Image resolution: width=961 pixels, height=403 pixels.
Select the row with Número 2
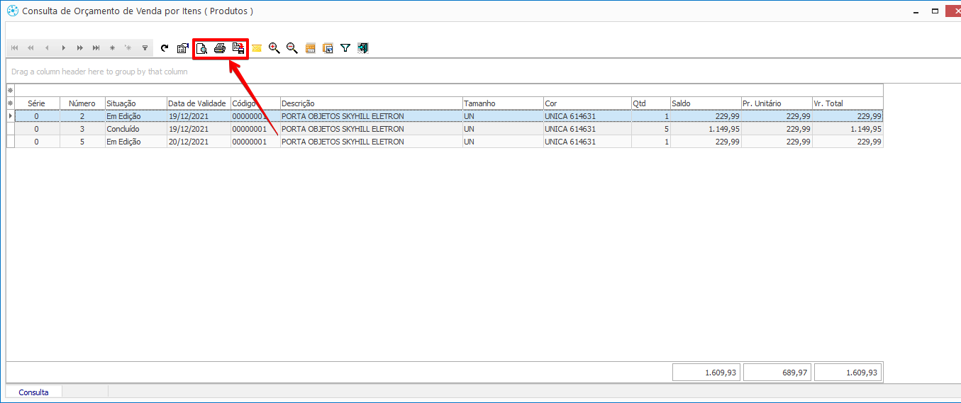pyautogui.click(x=448, y=116)
